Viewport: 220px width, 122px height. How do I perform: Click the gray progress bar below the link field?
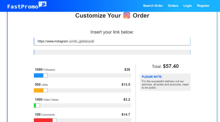coord(112,52)
